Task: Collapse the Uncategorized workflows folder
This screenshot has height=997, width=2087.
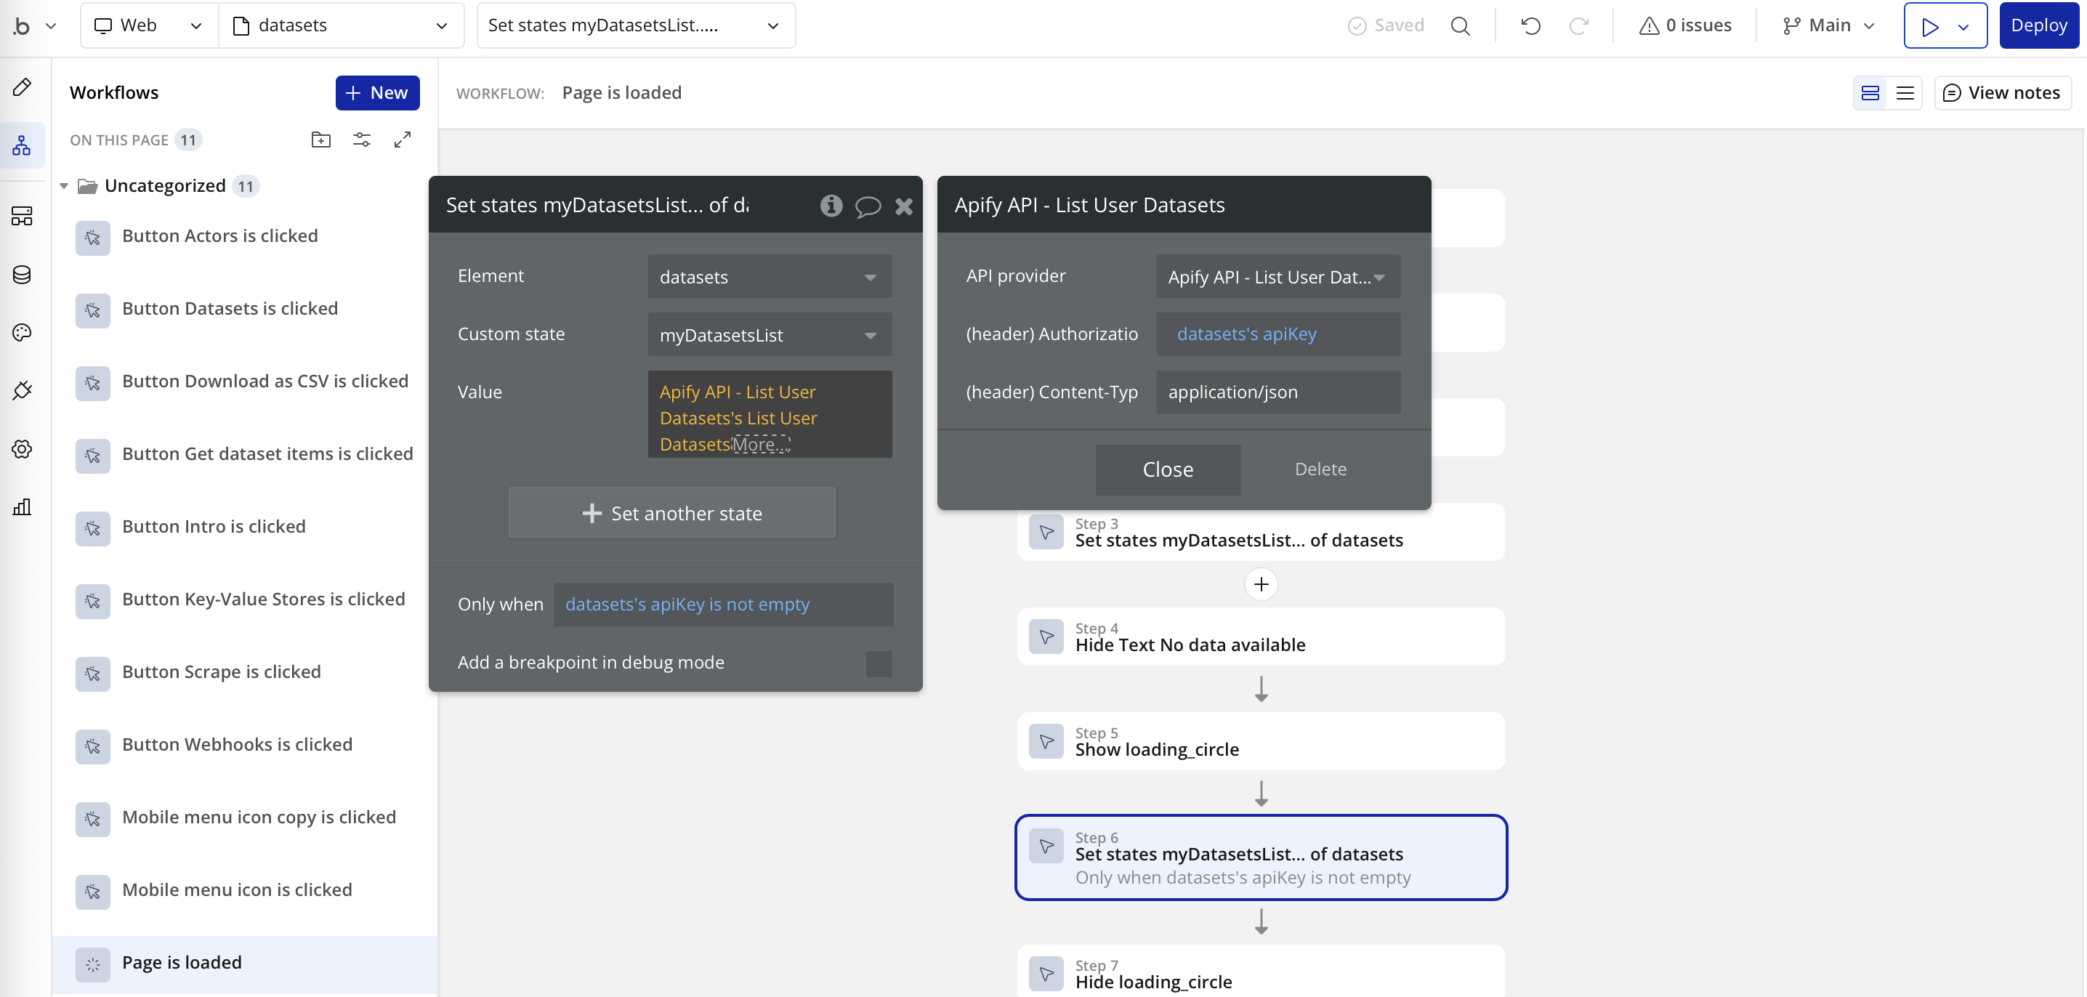Action: pyautogui.click(x=65, y=185)
